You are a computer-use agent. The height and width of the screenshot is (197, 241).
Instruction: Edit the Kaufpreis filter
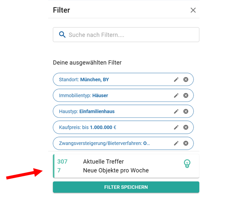(176, 127)
